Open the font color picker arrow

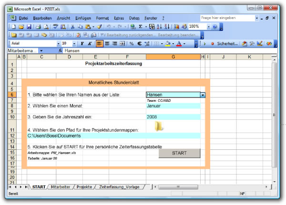pos(184,43)
